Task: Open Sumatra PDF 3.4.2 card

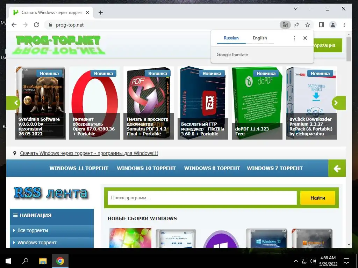Action: pyautogui.click(x=149, y=103)
